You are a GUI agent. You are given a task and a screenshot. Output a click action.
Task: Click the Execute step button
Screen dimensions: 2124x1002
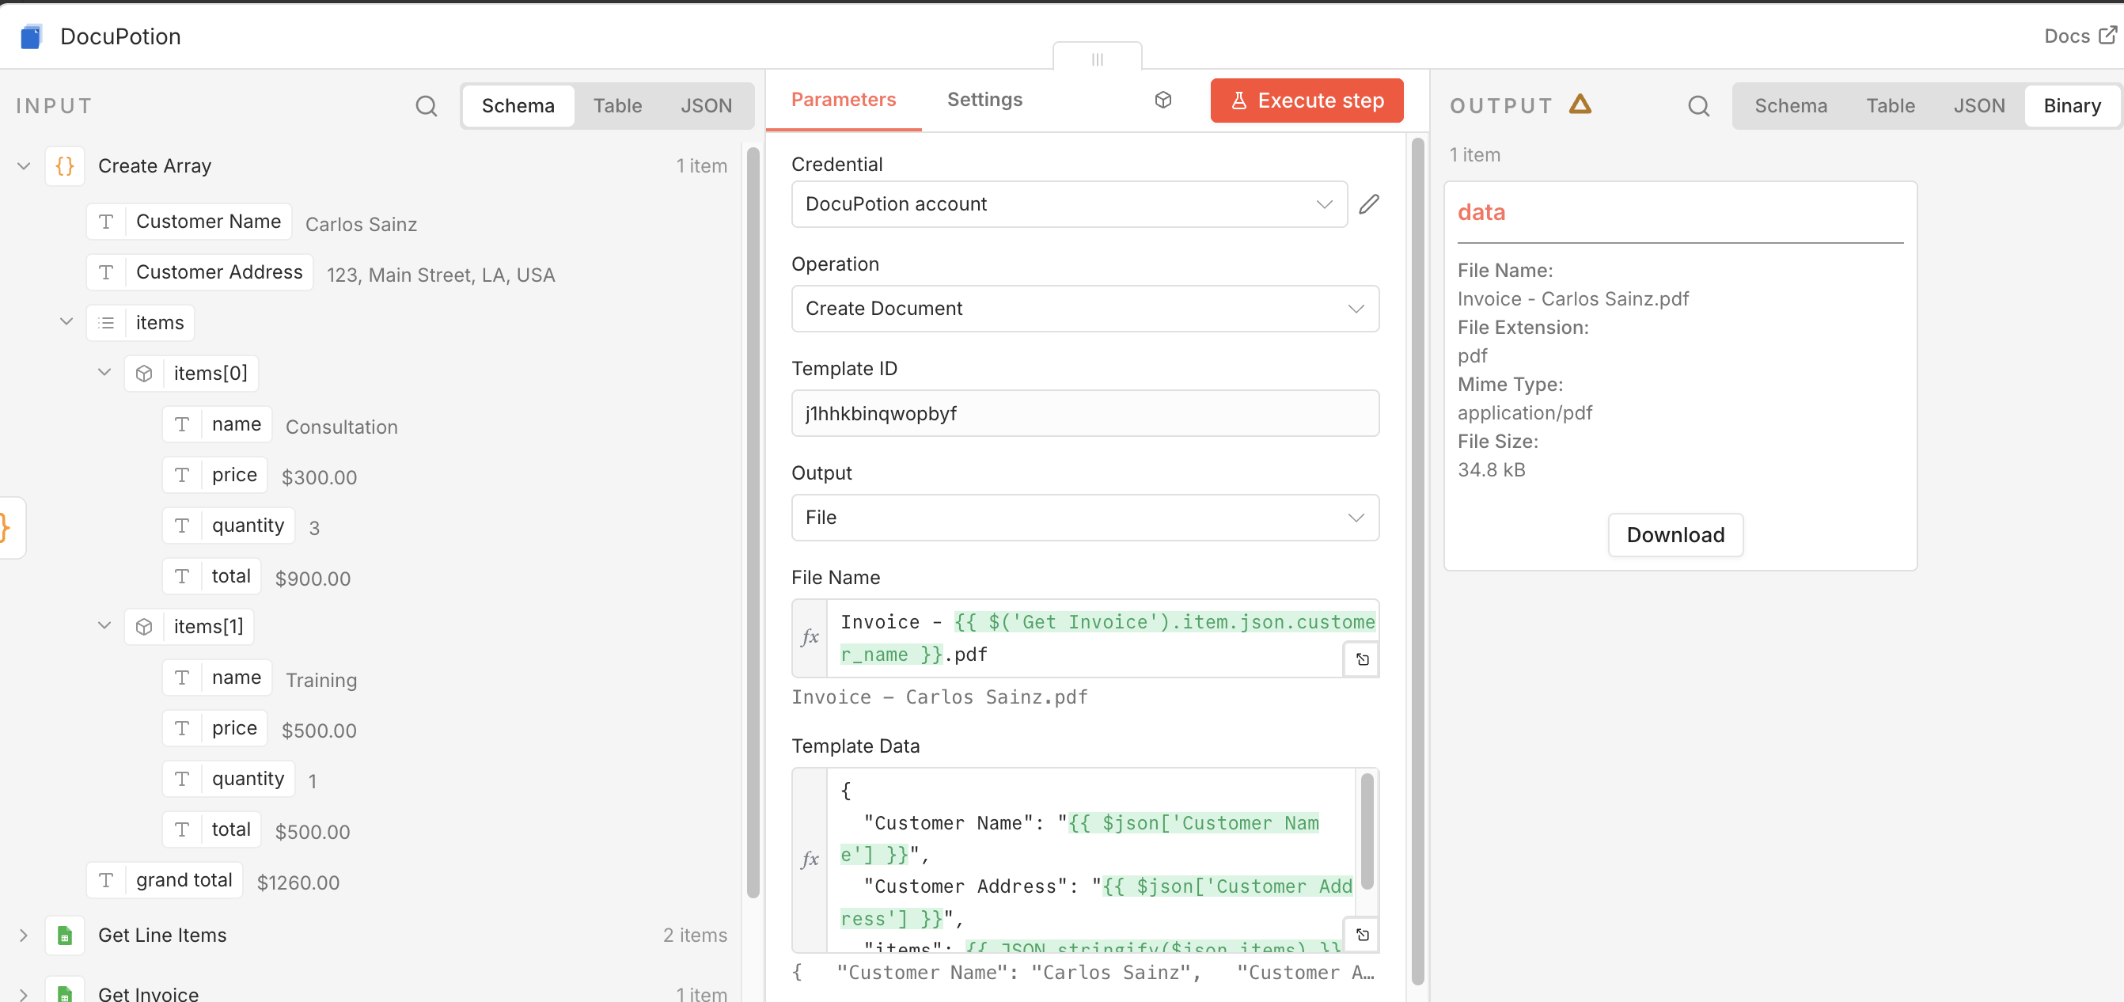1306,101
